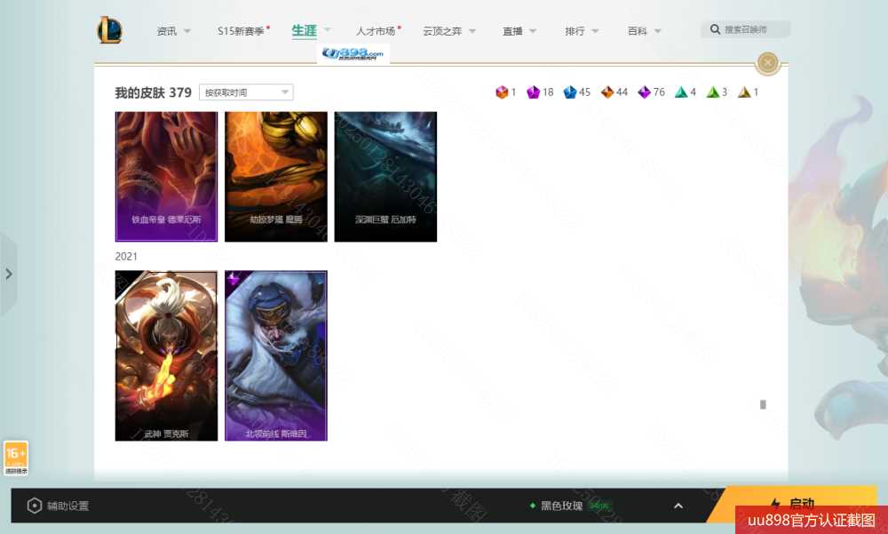Open the orange skin card between 德莱厄斯 and 尼加特
Viewport: 888px width, 534px height.
(276, 176)
